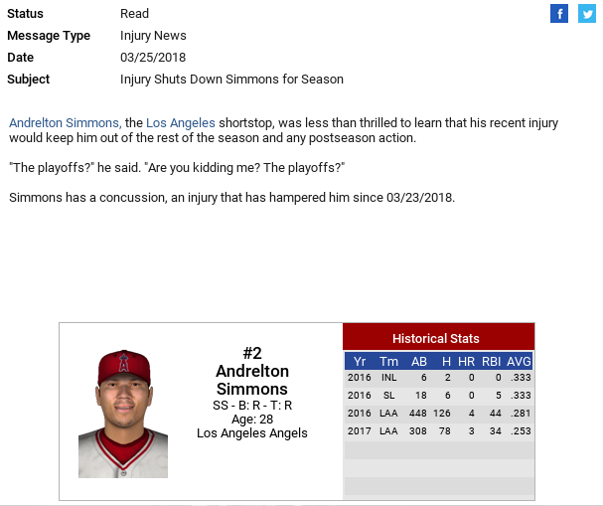
Task: Select the 2016 INL stats row
Action: (438, 378)
